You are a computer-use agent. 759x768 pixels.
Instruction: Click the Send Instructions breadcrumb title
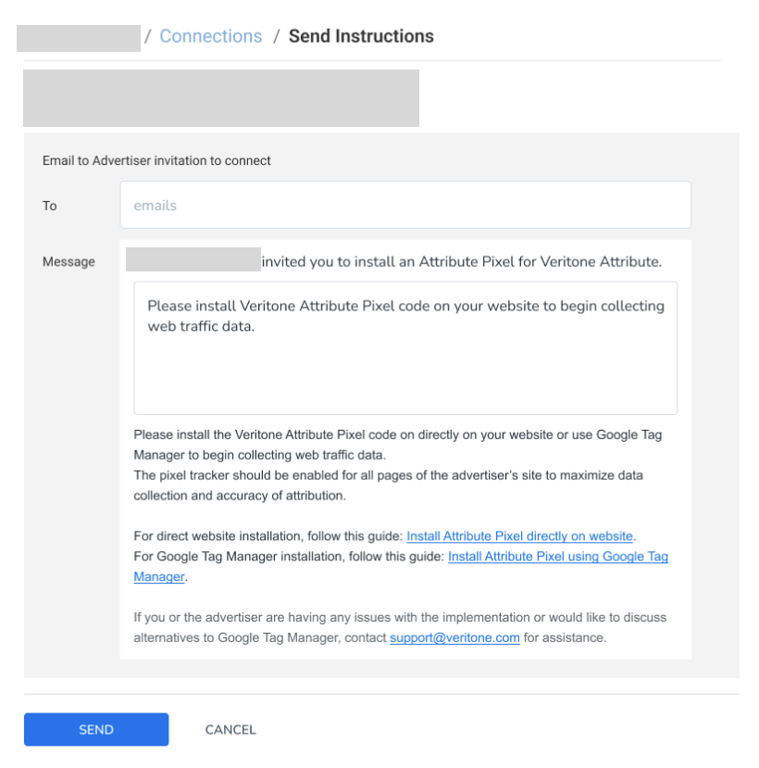[361, 36]
